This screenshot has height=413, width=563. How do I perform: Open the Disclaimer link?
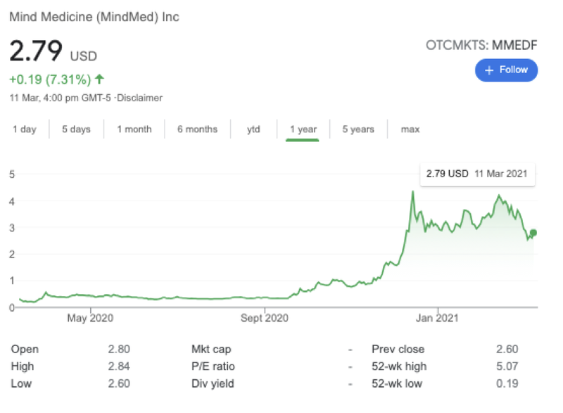(x=139, y=98)
